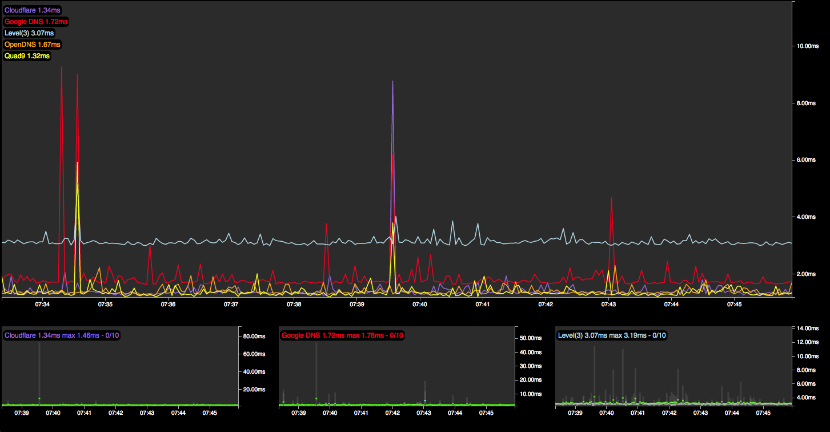
Task: Click 80.00ms on the Cloudflare panel axis
Action: pos(255,337)
